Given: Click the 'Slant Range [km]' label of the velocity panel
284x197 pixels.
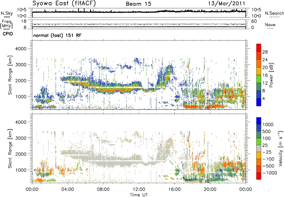Looking at the screenshot, I should tap(10, 149).
